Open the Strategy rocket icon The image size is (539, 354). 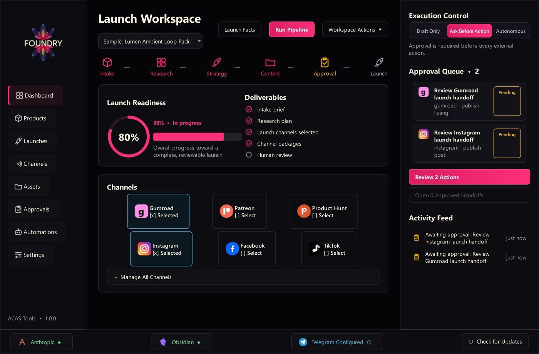(x=217, y=62)
